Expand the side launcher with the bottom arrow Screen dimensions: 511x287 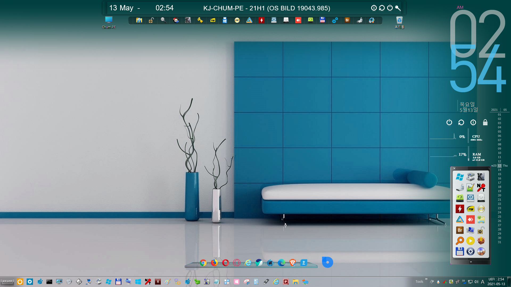[471, 262]
